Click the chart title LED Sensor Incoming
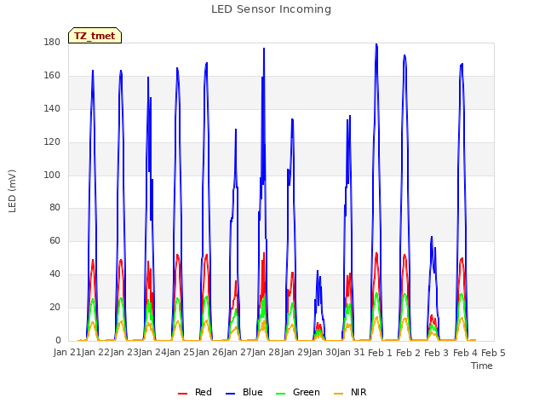Image resolution: width=545 pixels, height=409 pixels. (x=271, y=9)
